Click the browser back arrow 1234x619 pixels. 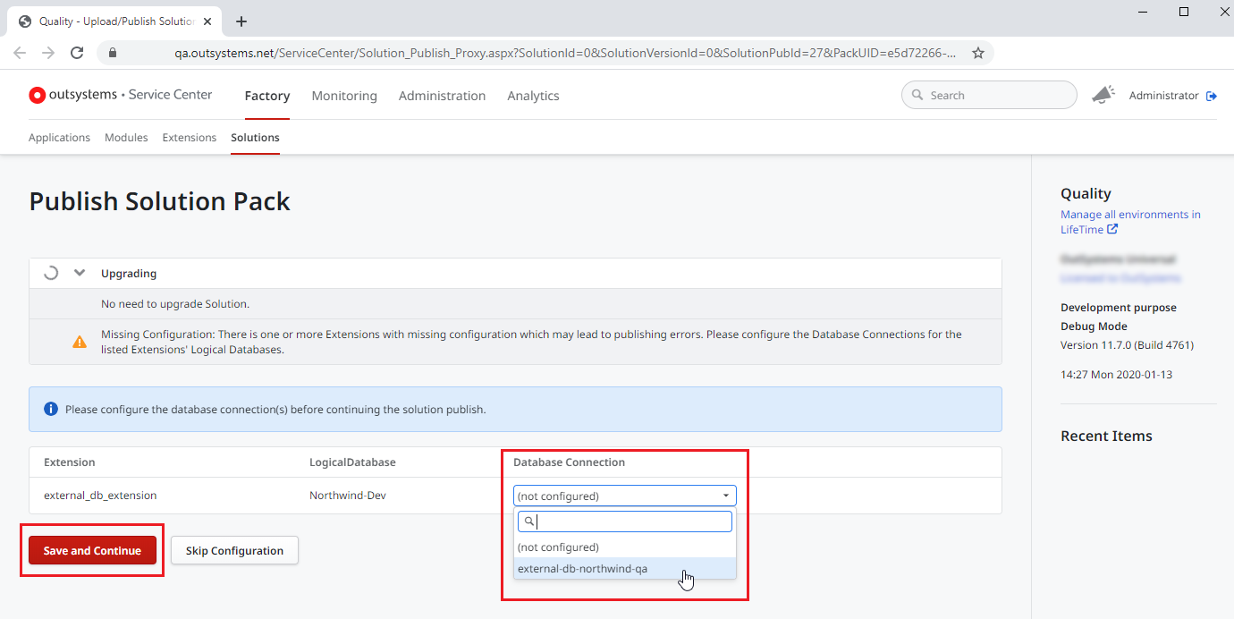click(20, 53)
